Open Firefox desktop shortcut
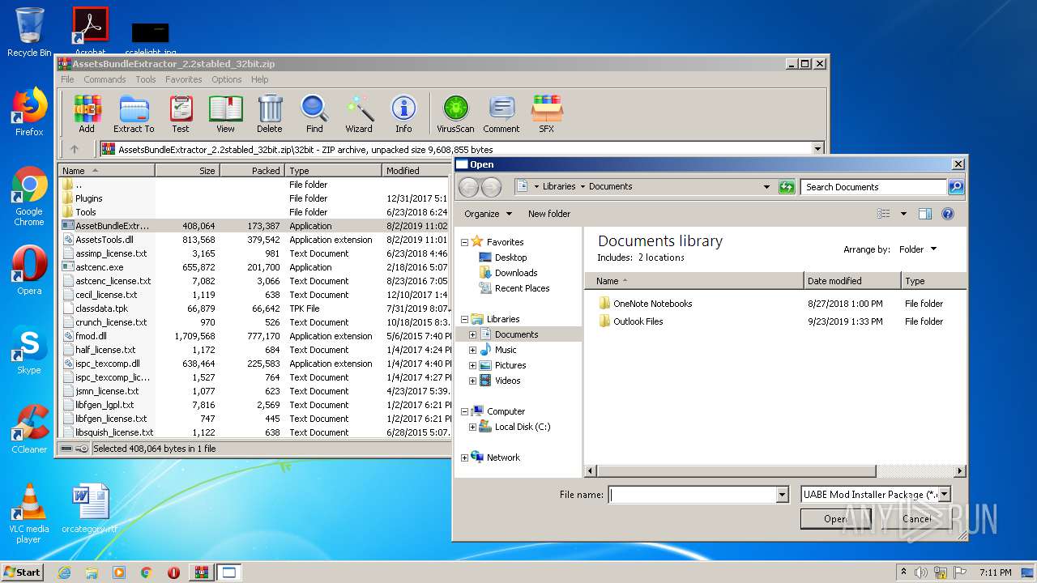The height and width of the screenshot is (583, 1037). (29, 112)
